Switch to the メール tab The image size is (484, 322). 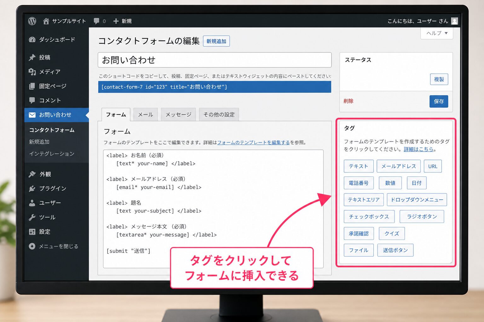[x=146, y=114]
